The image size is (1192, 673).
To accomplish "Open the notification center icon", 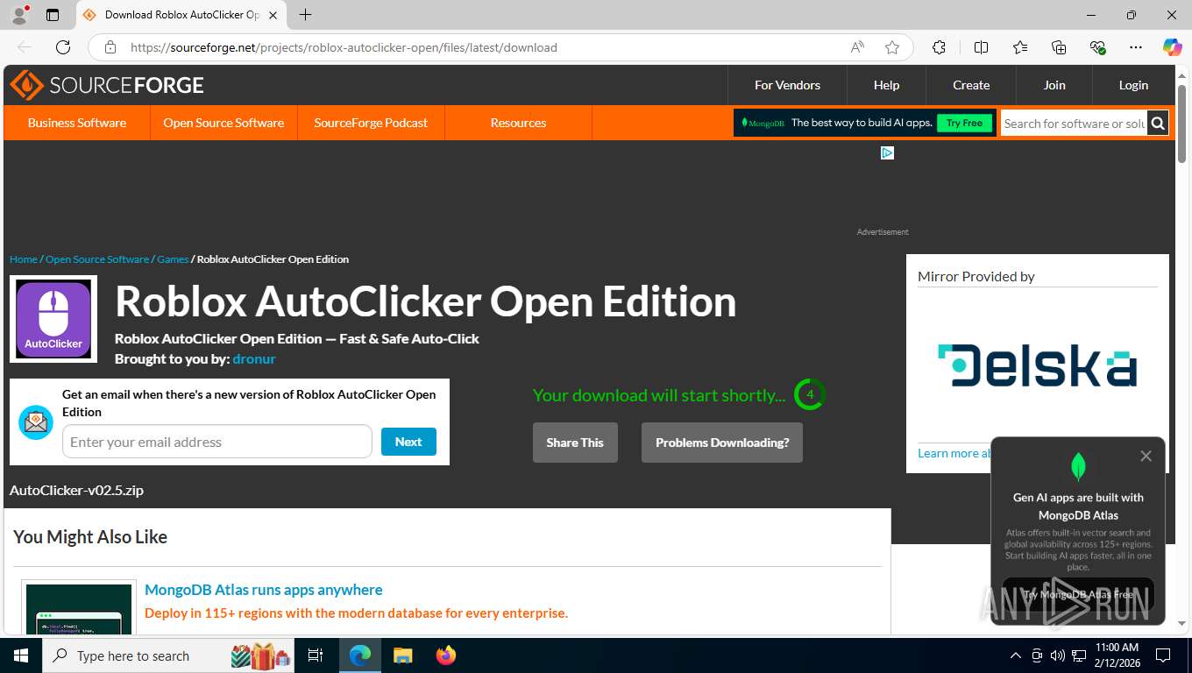I will 1163,655.
